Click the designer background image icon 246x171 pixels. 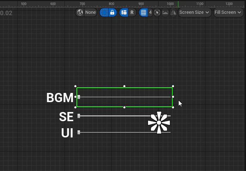point(165,12)
